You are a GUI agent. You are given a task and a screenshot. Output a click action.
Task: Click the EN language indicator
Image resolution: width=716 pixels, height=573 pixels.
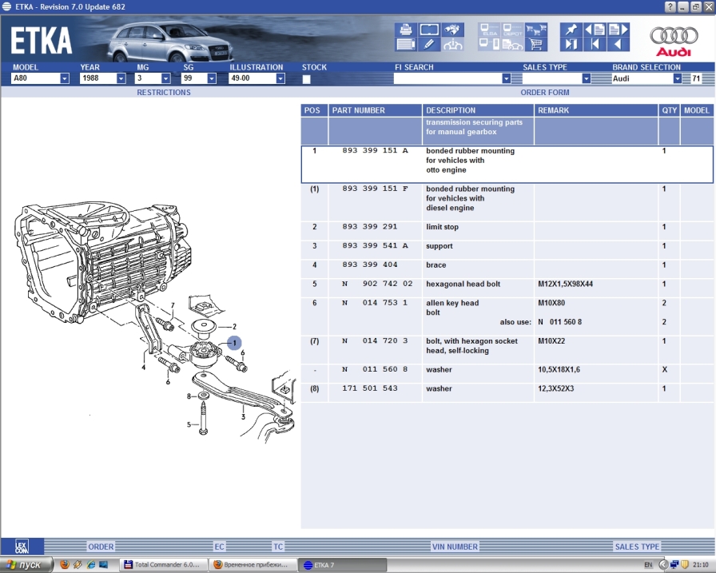point(648,565)
